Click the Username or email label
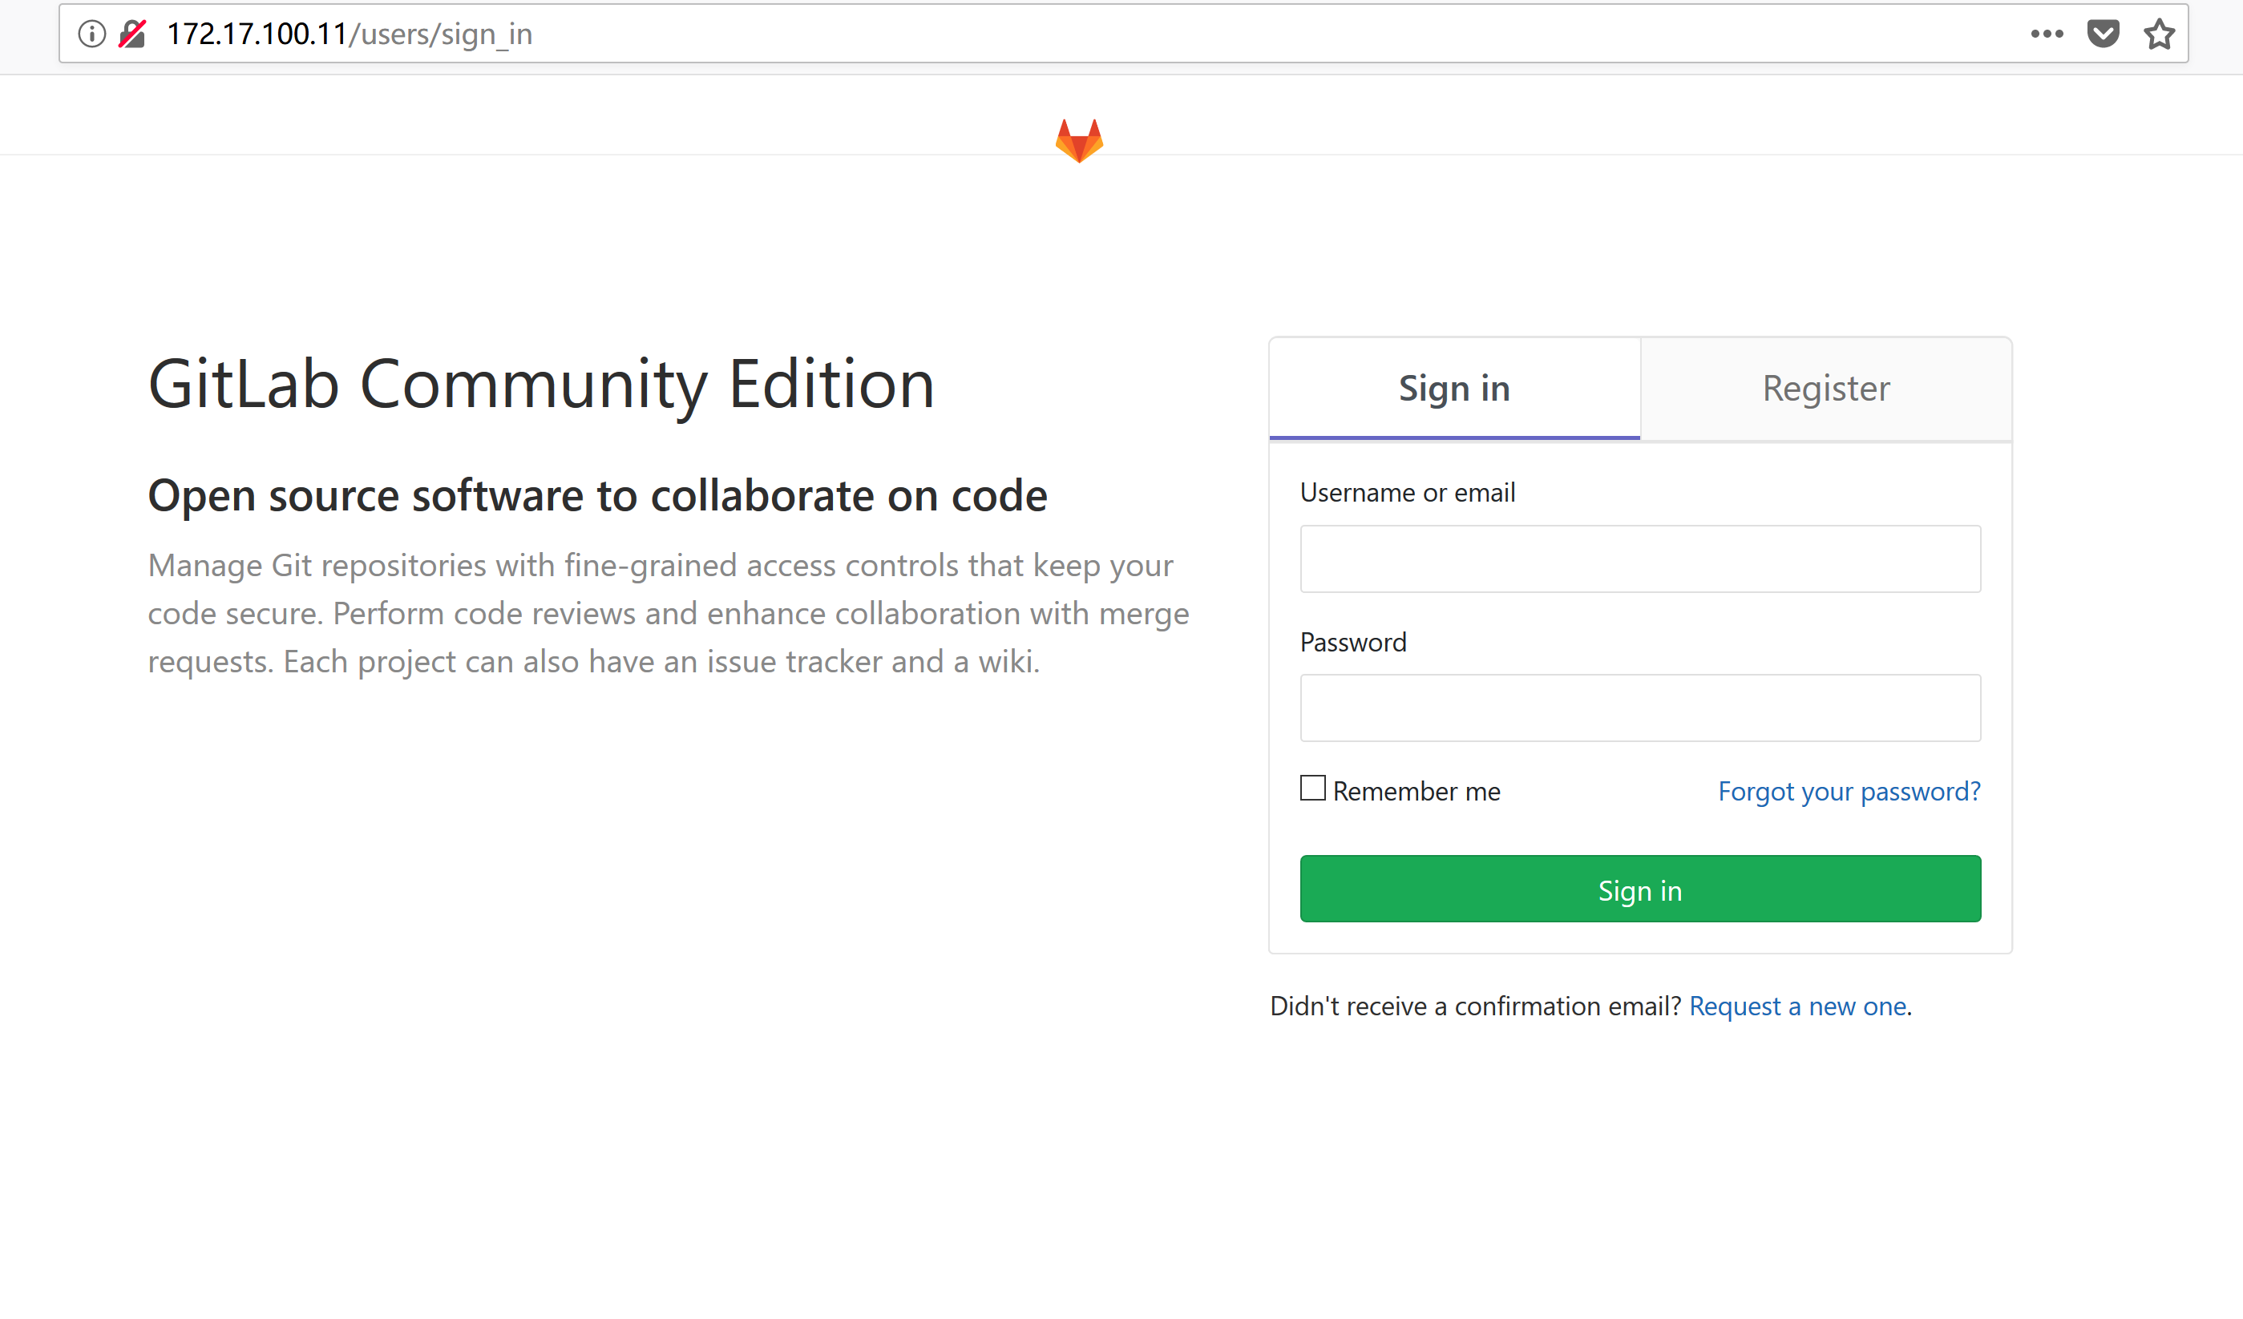 click(1407, 492)
